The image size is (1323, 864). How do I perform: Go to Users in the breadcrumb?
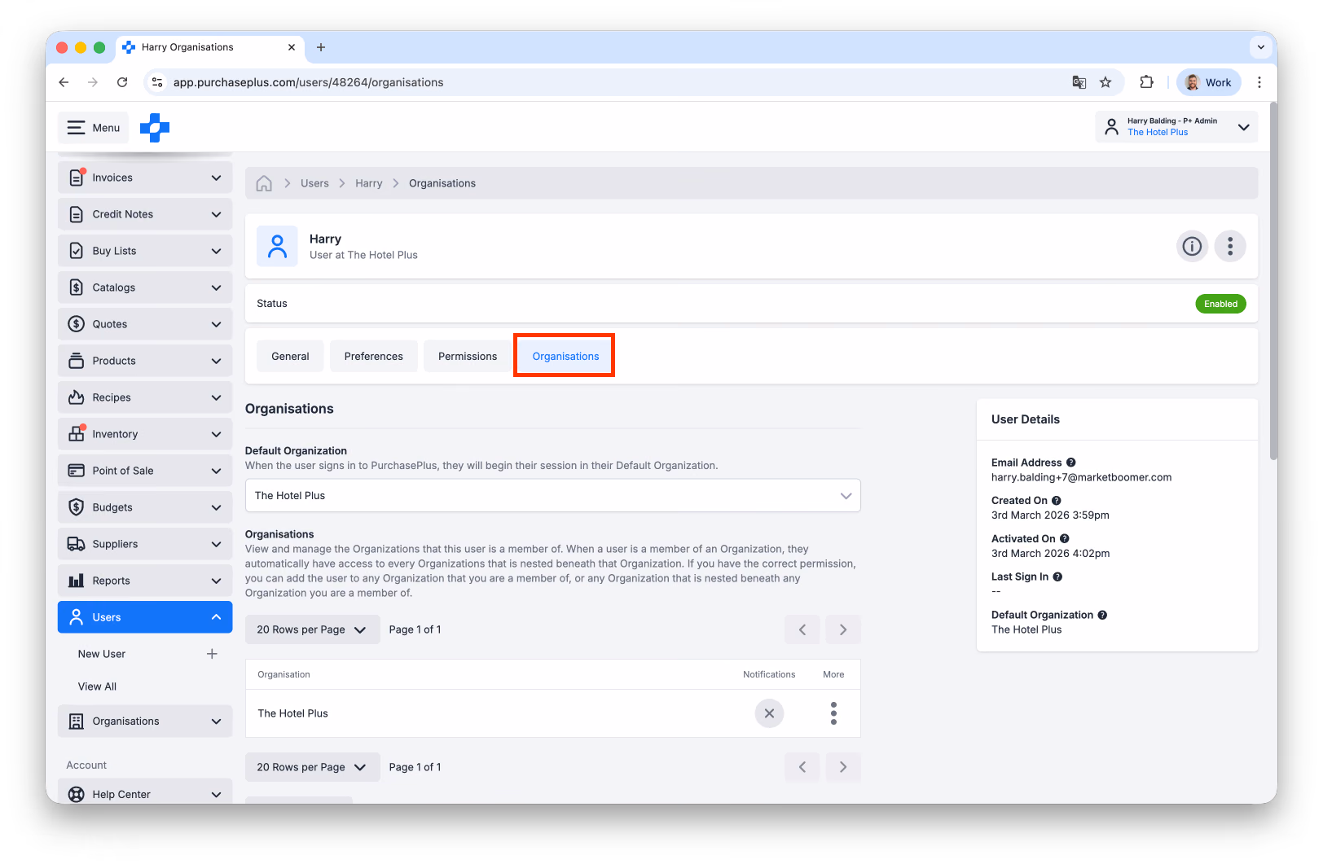point(314,183)
